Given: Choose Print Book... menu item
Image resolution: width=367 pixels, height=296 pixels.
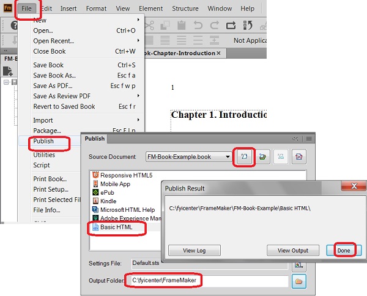Looking at the screenshot, I should [x=50, y=179].
